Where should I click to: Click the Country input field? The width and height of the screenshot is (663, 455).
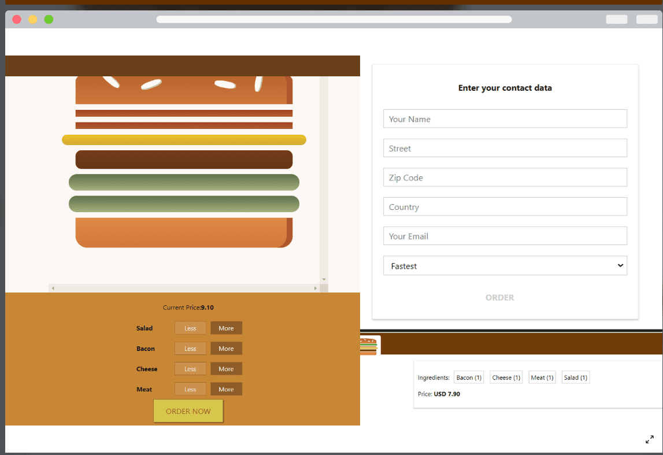505,206
